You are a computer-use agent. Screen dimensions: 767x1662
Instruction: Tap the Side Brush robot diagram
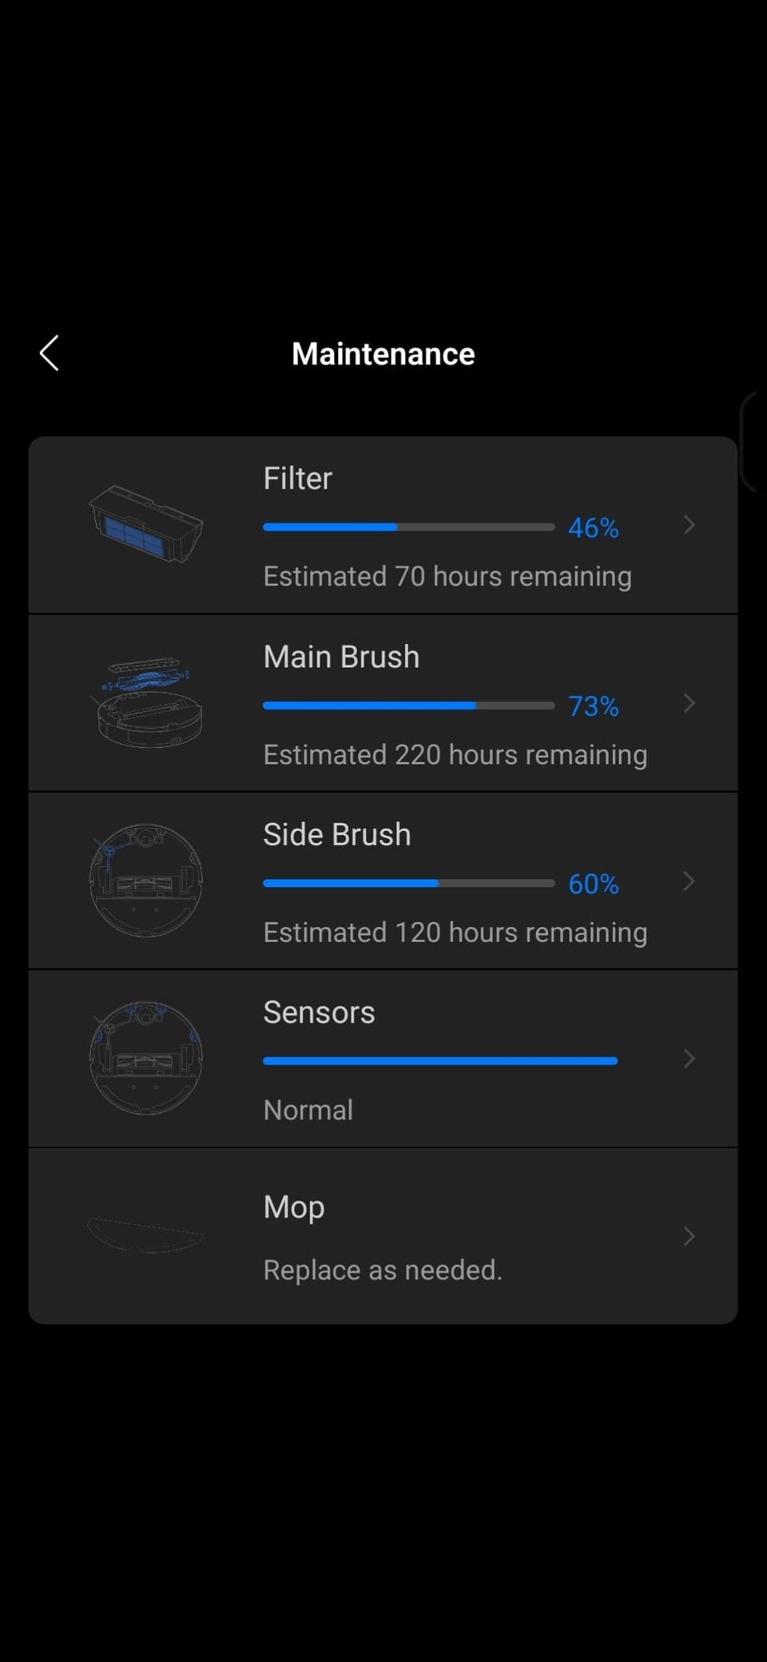(x=146, y=881)
